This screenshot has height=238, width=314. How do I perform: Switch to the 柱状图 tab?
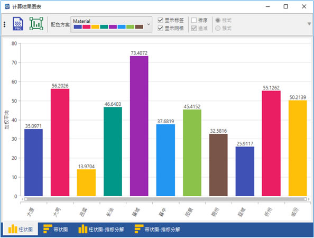[21, 229]
